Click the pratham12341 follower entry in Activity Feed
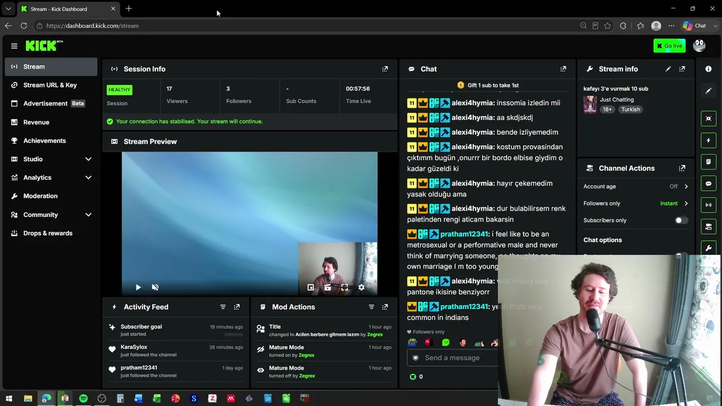 pos(175,371)
